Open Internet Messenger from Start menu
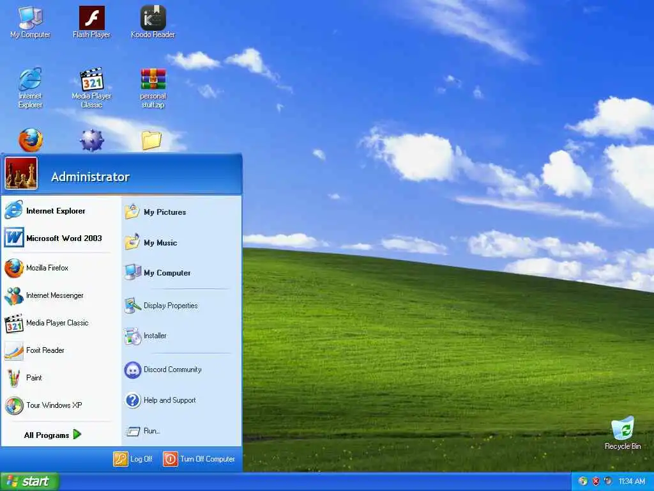654x491 pixels. (x=56, y=295)
